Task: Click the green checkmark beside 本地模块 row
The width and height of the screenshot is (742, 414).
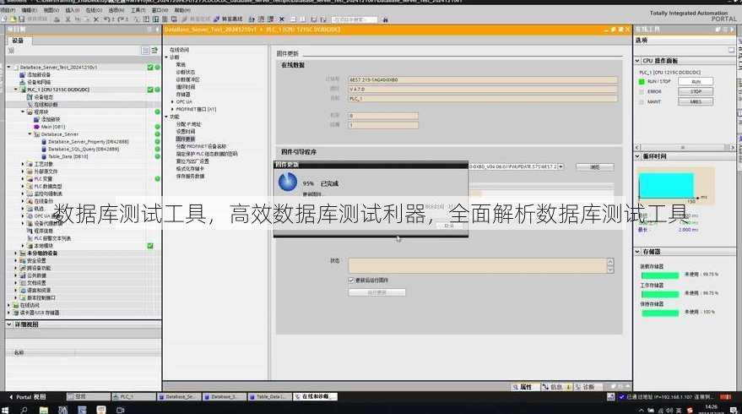Action: point(150,246)
